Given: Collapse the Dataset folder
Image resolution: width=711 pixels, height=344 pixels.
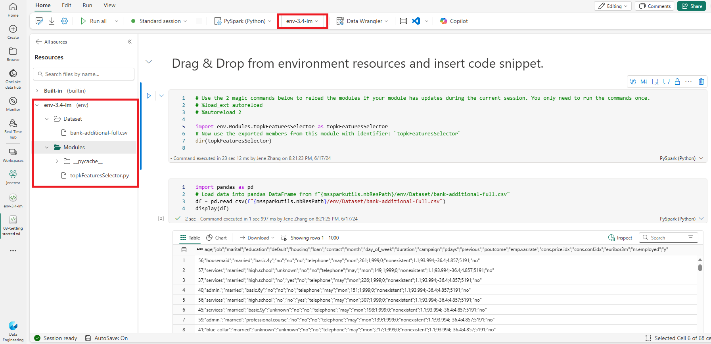Looking at the screenshot, I should tap(47, 119).
